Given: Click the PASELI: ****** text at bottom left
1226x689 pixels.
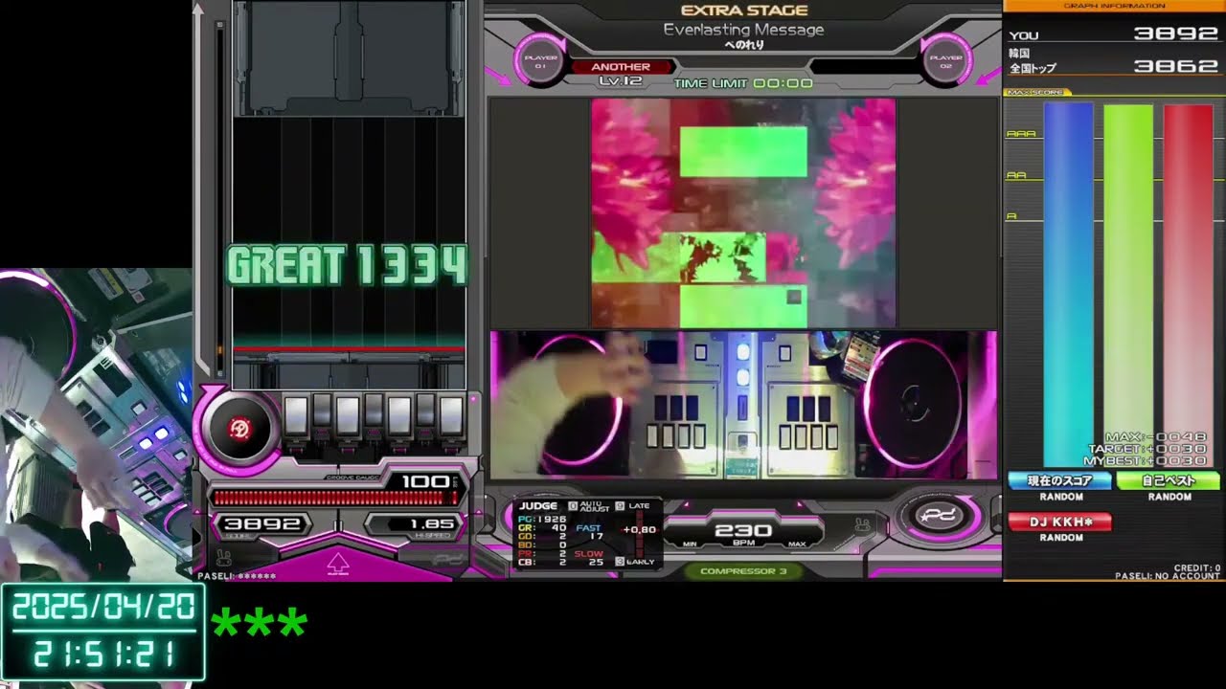Looking at the screenshot, I should pos(237,576).
